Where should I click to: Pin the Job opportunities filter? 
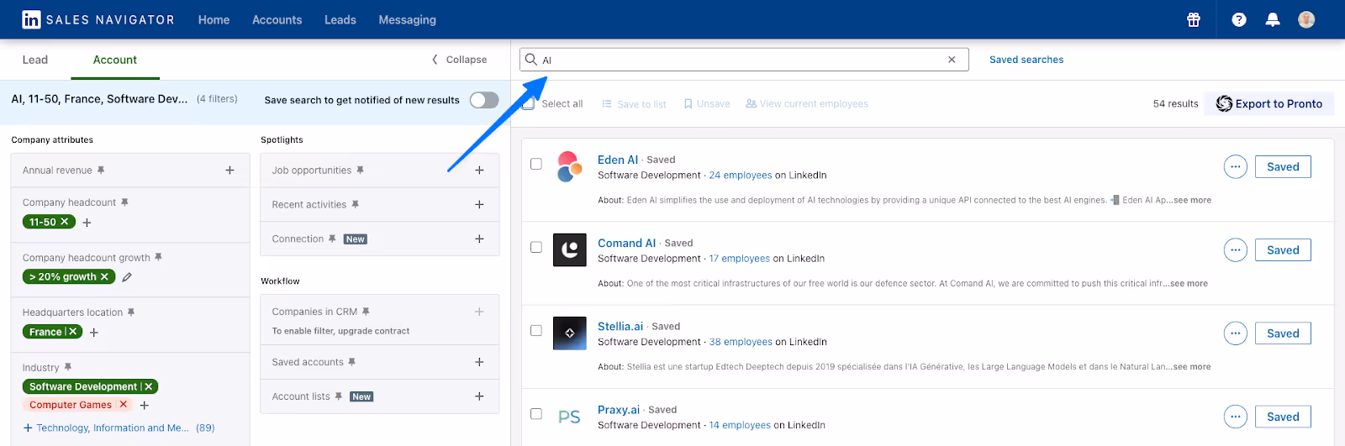point(360,170)
